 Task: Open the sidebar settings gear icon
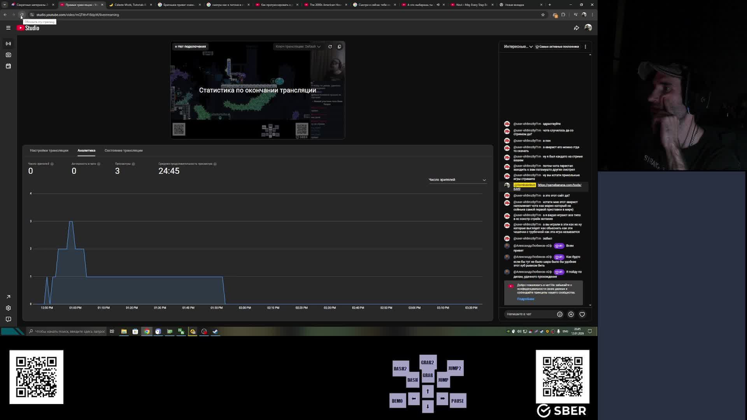(8, 308)
